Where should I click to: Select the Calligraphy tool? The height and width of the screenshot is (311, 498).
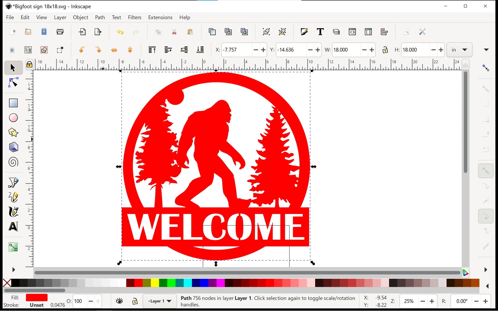click(x=13, y=212)
